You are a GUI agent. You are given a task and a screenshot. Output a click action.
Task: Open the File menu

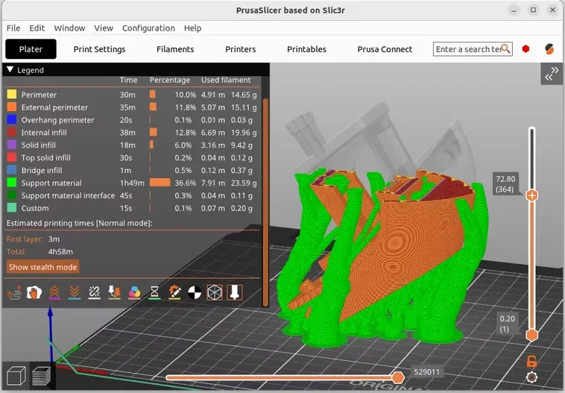(x=13, y=28)
